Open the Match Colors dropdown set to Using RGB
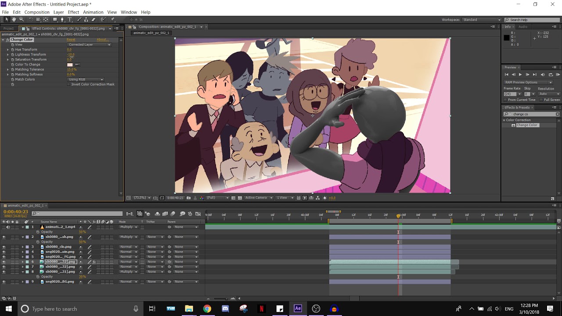 (86, 79)
